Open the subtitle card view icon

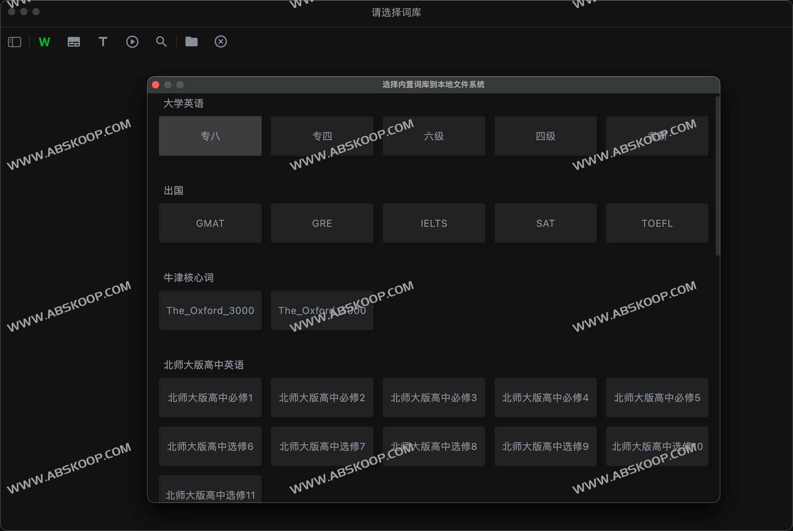[74, 42]
